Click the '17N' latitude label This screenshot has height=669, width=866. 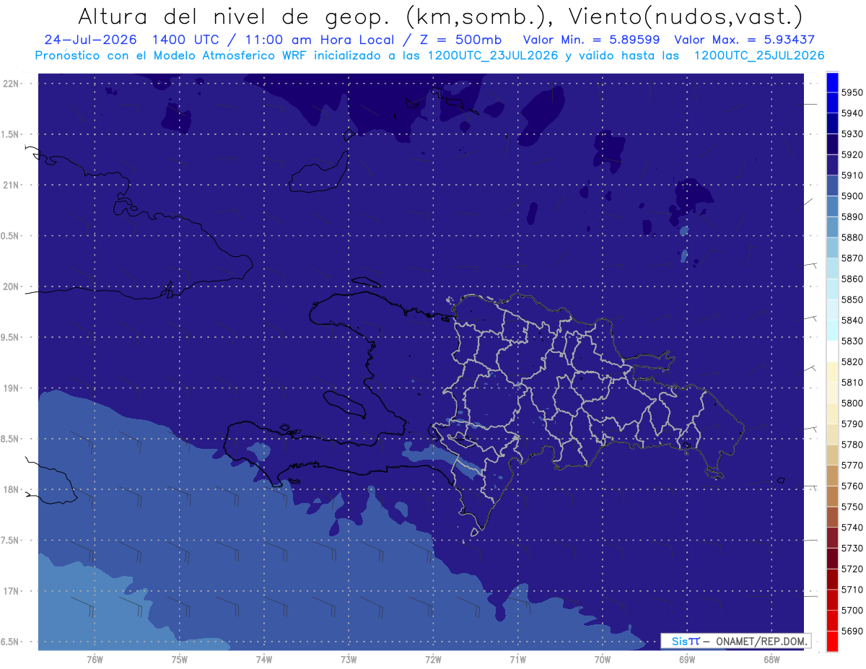coord(10,591)
